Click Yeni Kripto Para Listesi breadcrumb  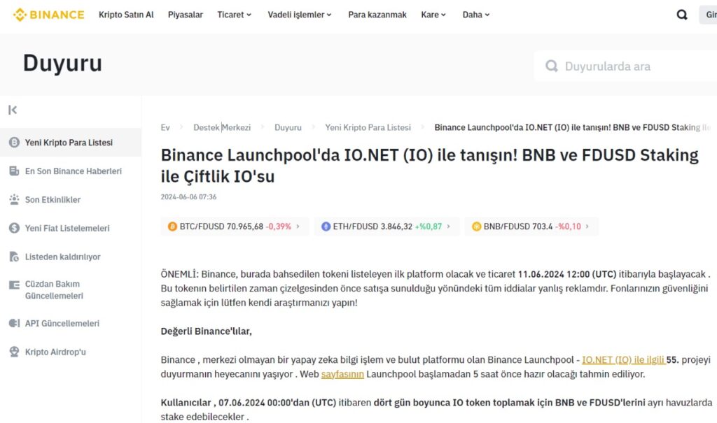[x=368, y=127]
